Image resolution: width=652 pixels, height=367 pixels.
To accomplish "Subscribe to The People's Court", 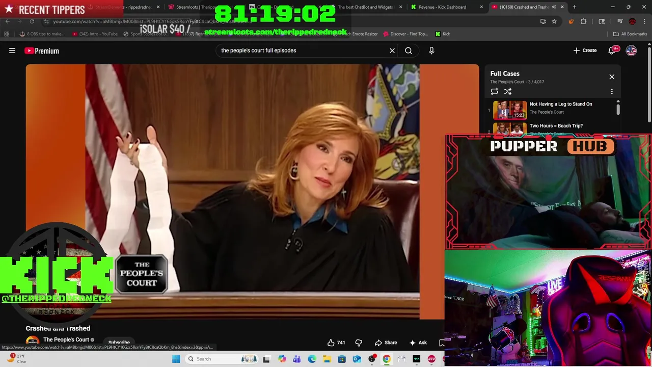I will point(119,343).
